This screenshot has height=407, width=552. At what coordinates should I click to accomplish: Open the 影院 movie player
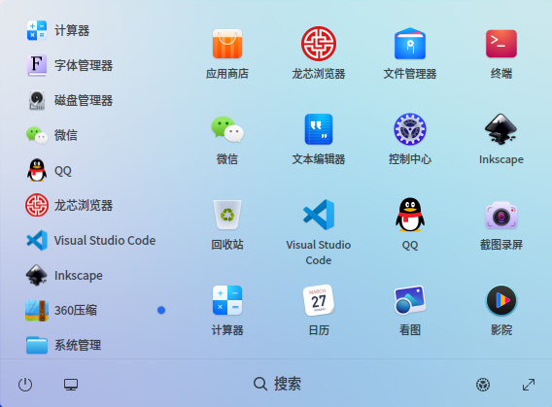[x=500, y=300]
